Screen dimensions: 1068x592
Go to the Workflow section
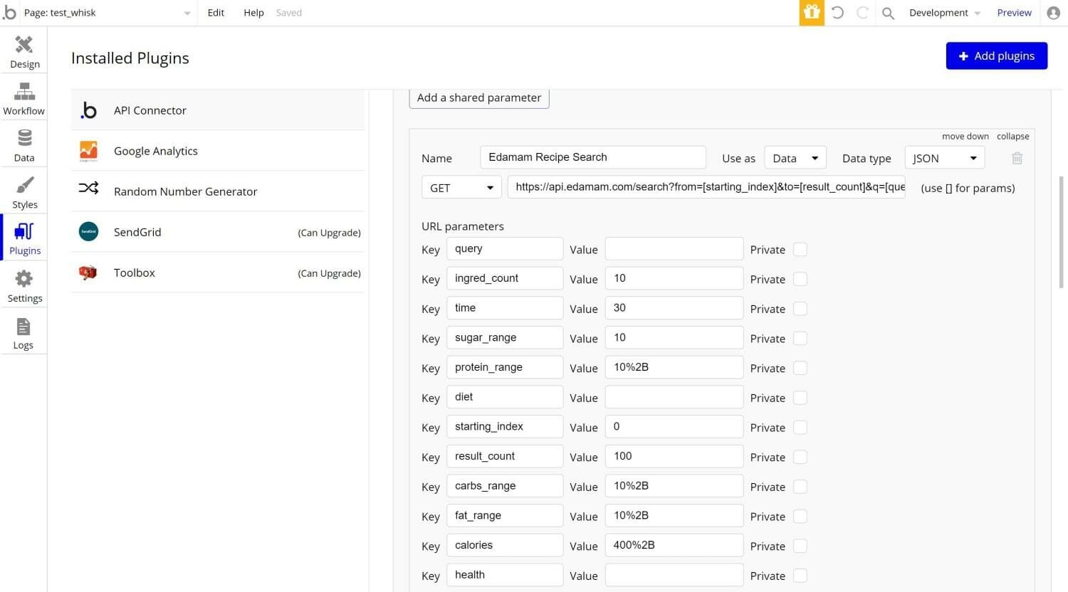[24, 99]
